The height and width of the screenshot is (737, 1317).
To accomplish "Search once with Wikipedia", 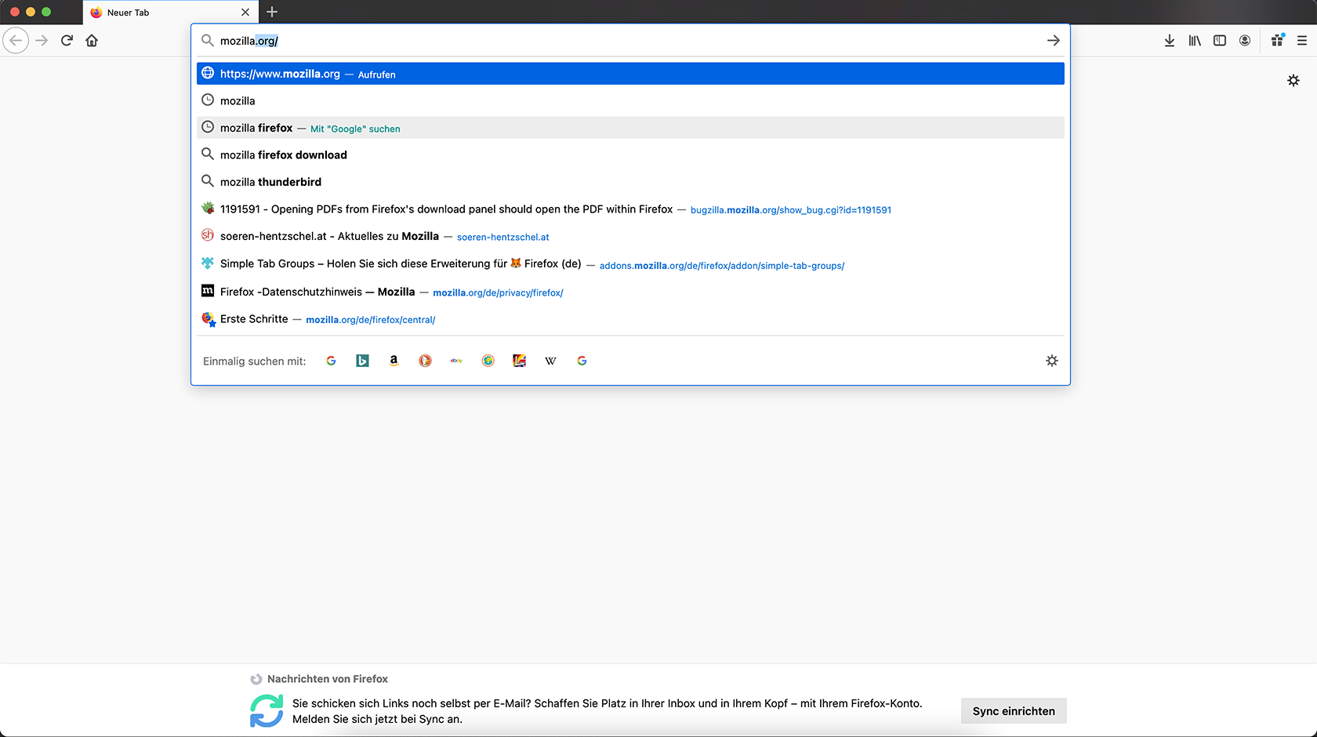I will coord(550,361).
